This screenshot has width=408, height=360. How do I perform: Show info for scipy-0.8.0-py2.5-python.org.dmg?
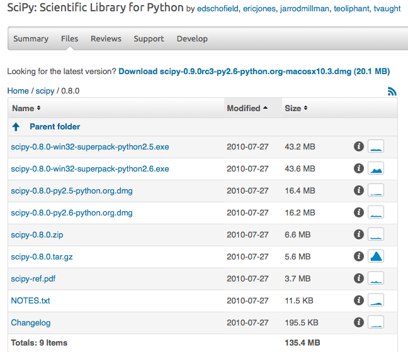pyautogui.click(x=358, y=190)
